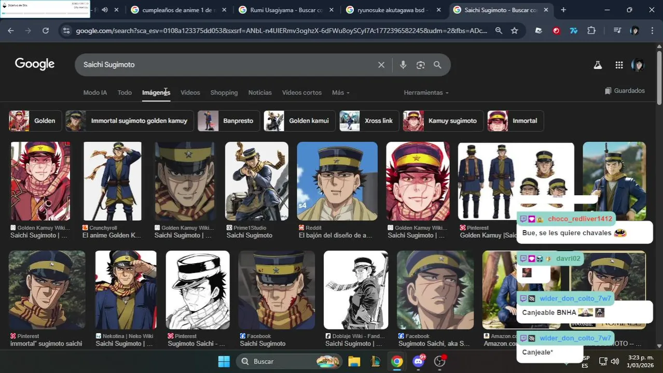Go back with the browser back arrow
The height and width of the screenshot is (373, 663).
pyautogui.click(x=11, y=31)
